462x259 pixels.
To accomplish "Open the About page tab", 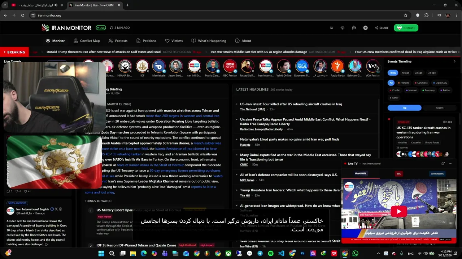I will (243, 41).
